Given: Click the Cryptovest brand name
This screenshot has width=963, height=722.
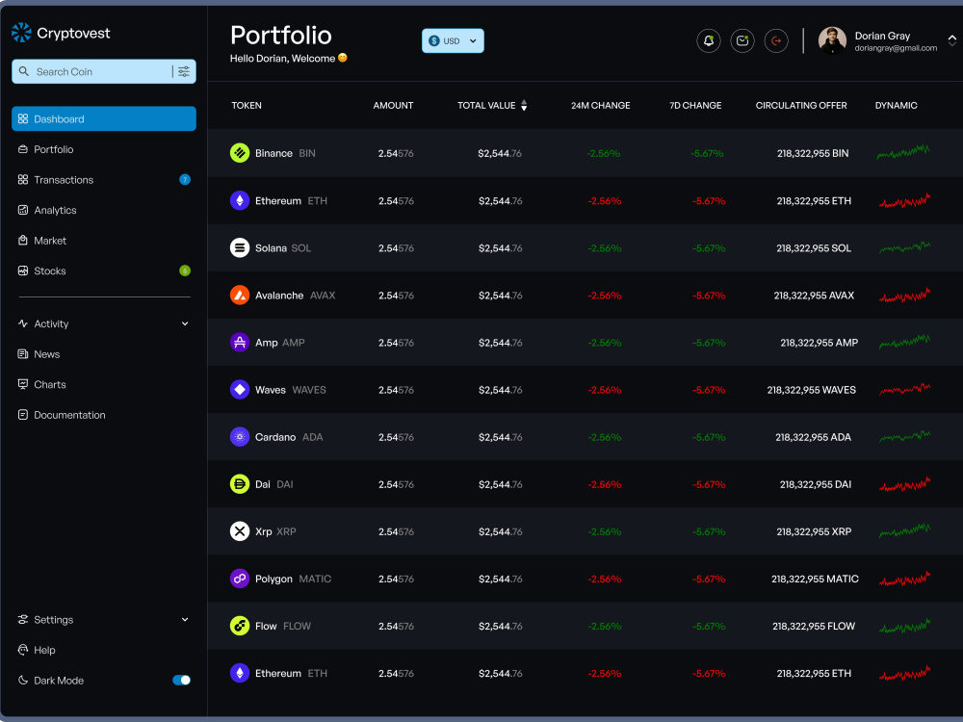Looking at the screenshot, I should 73,33.
